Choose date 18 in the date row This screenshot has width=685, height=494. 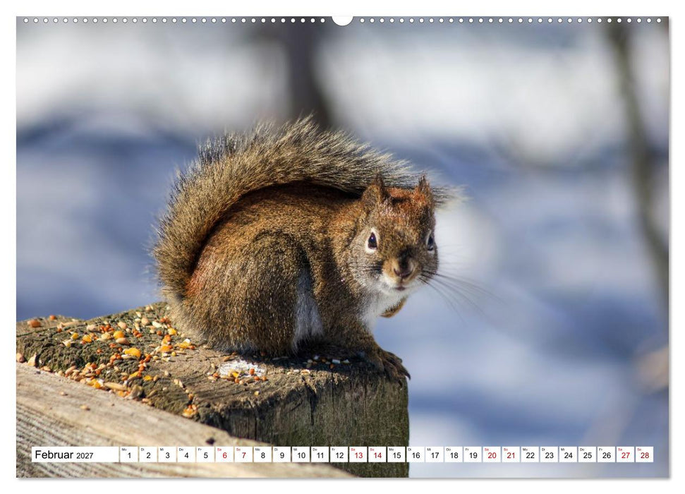click(x=454, y=454)
